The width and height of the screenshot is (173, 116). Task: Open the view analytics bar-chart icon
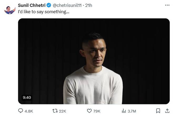[124, 111]
